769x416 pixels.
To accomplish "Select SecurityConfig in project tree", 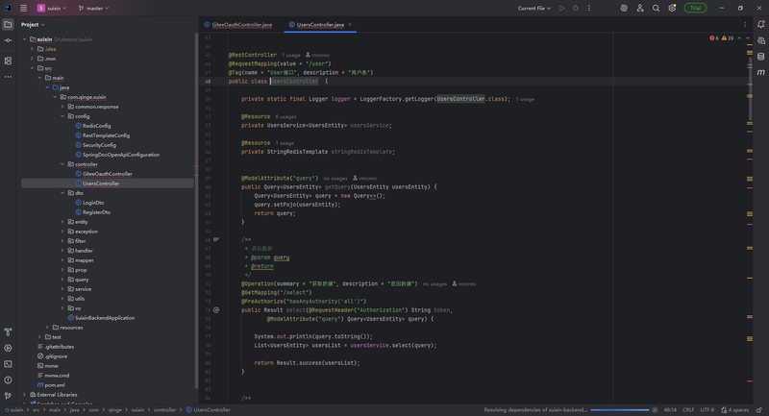I will click(99, 145).
